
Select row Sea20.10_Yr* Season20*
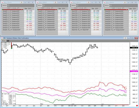click(x=13, y=30)
